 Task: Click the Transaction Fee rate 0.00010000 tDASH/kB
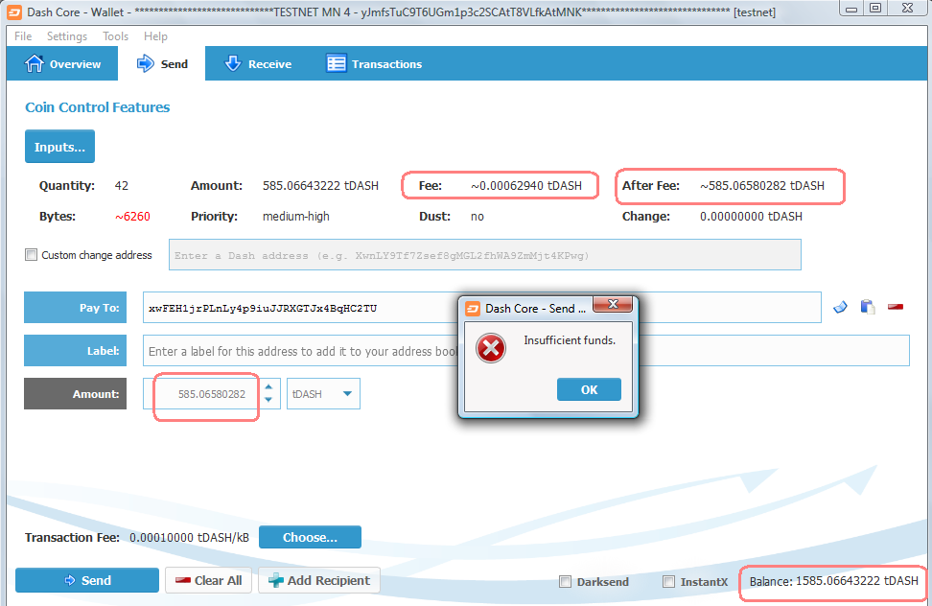click(x=189, y=538)
